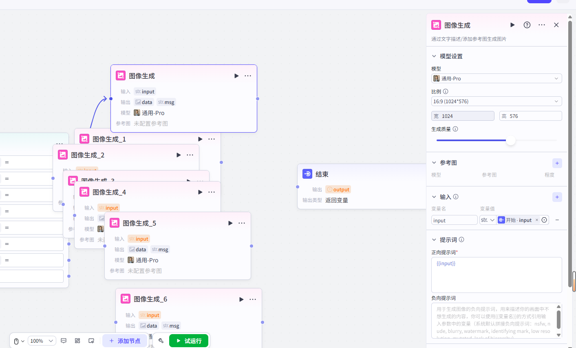This screenshot has width=576, height=348.
Task: Add a new input variable
Action: pos(557,197)
